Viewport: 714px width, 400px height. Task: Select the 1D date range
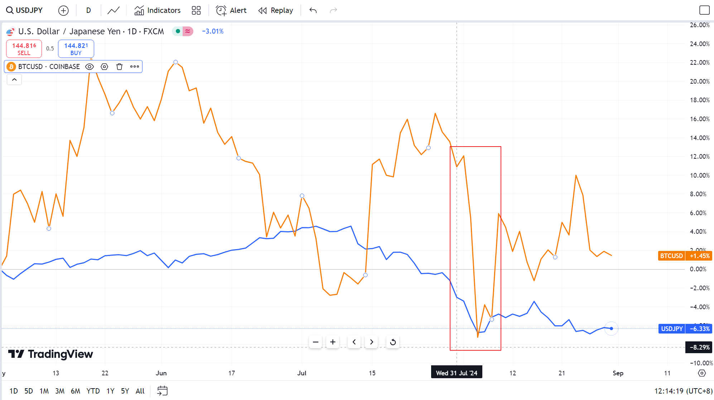coord(14,391)
